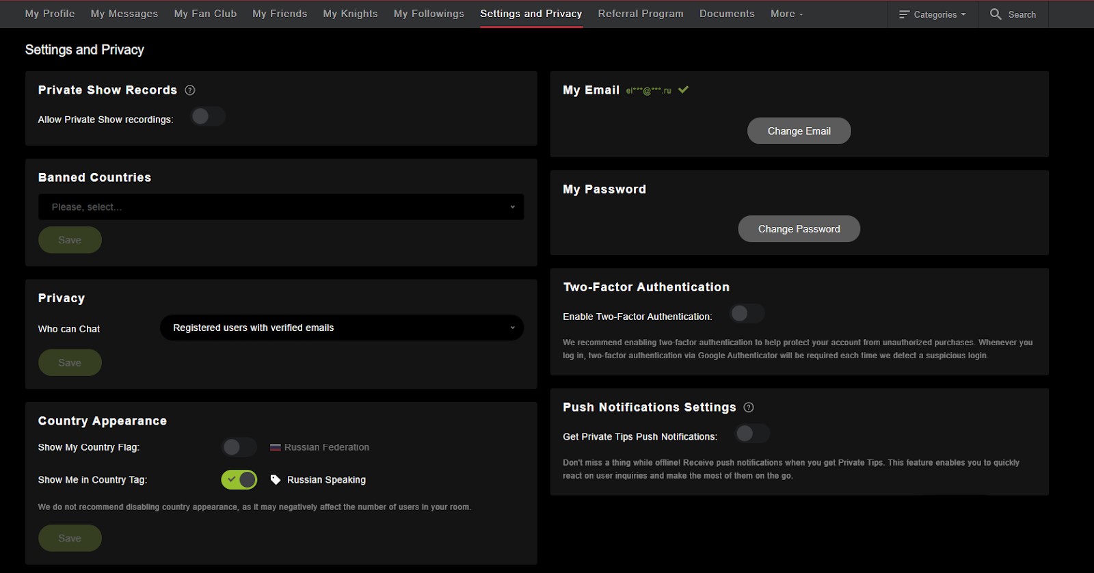Open the Documents tab
Screen dimensions: 1094x573
point(727,14)
